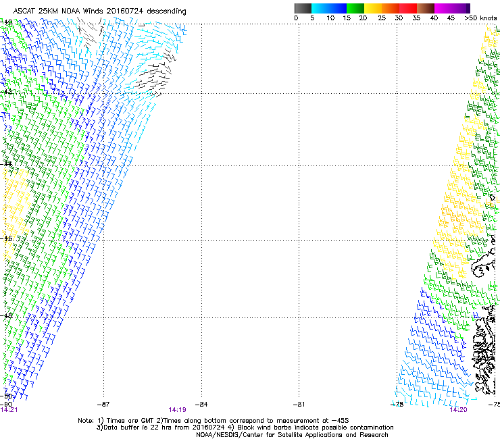Click the chart title 'ASCAT 25KM NOAA Winds 20160724 descending'

[100, 11]
